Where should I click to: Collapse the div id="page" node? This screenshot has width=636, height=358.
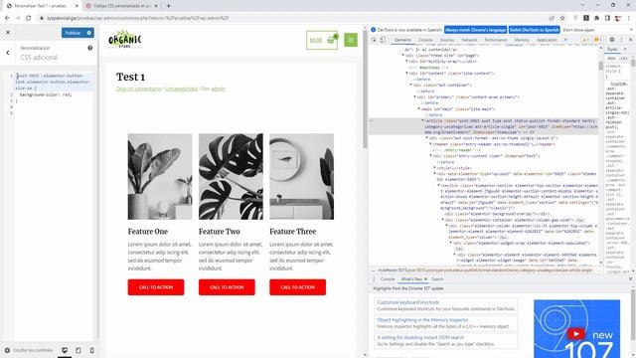tap(403, 56)
